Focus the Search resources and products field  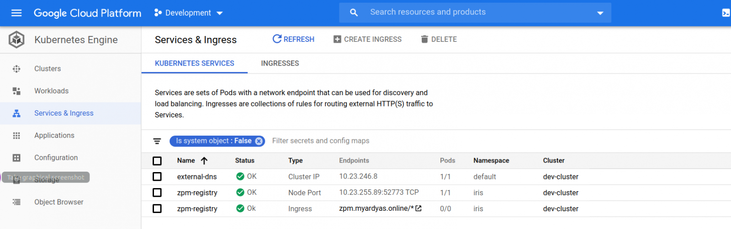coord(475,12)
